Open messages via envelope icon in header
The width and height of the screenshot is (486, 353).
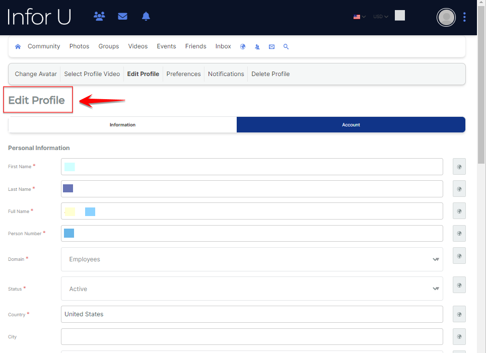pyautogui.click(x=122, y=17)
